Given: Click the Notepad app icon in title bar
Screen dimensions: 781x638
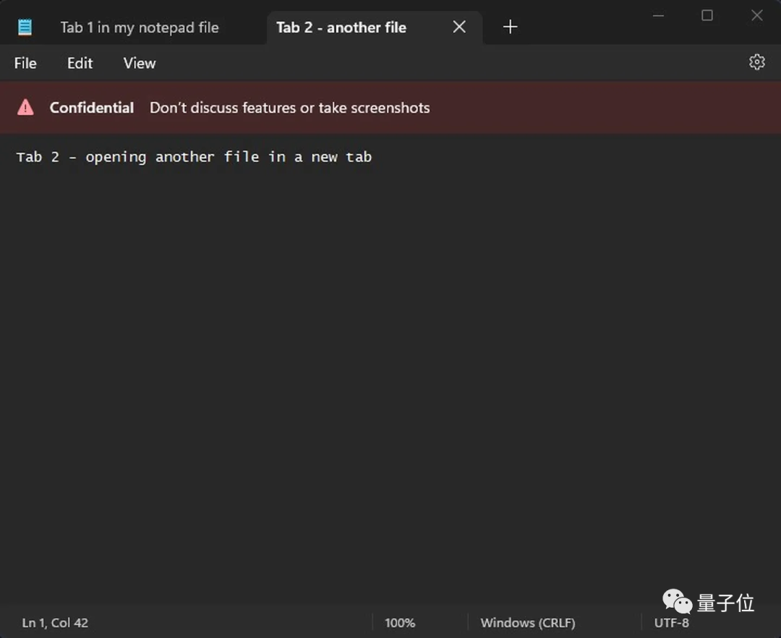Looking at the screenshot, I should [x=25, y=27].
